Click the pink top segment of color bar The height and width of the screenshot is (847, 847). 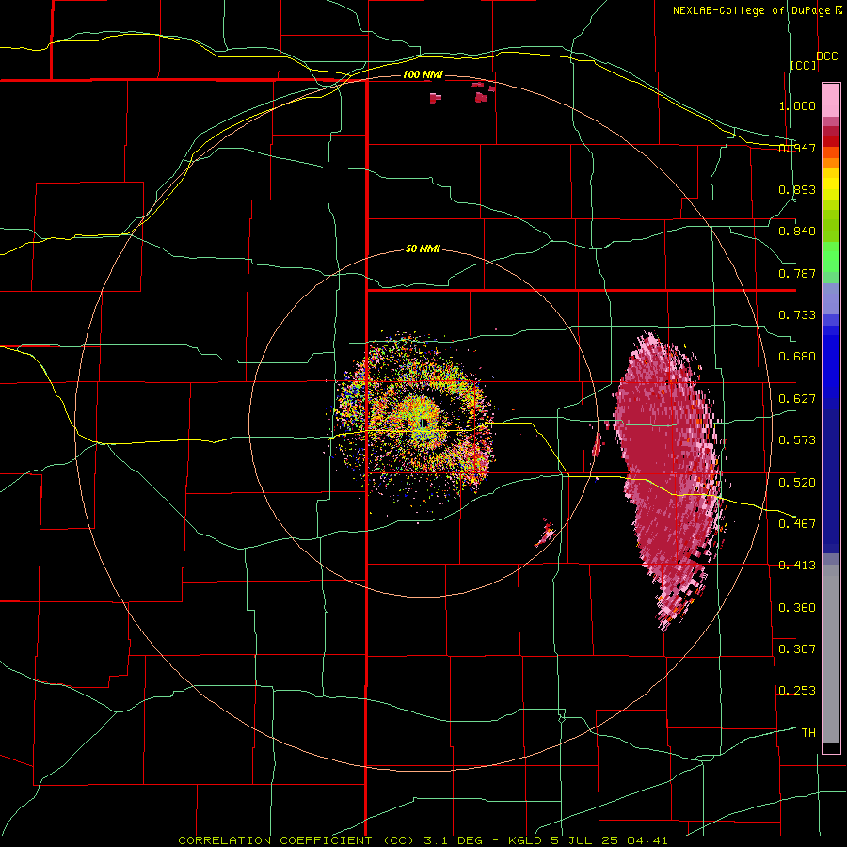(831, 100)
